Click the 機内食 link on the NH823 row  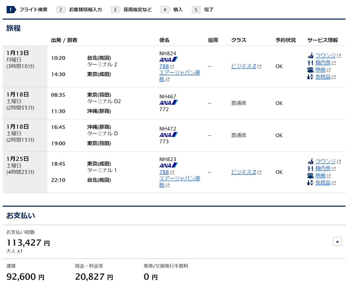click(323, 169)
